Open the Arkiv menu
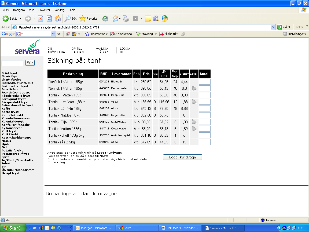The image size is (309, 232). tap(6, 10)
